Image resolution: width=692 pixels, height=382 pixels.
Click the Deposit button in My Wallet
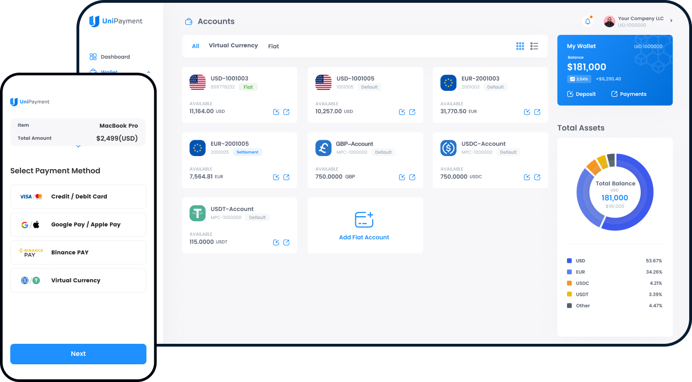(x=581, y=94)
